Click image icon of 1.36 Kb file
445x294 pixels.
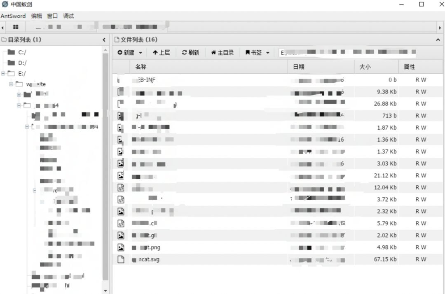(121, 140)
